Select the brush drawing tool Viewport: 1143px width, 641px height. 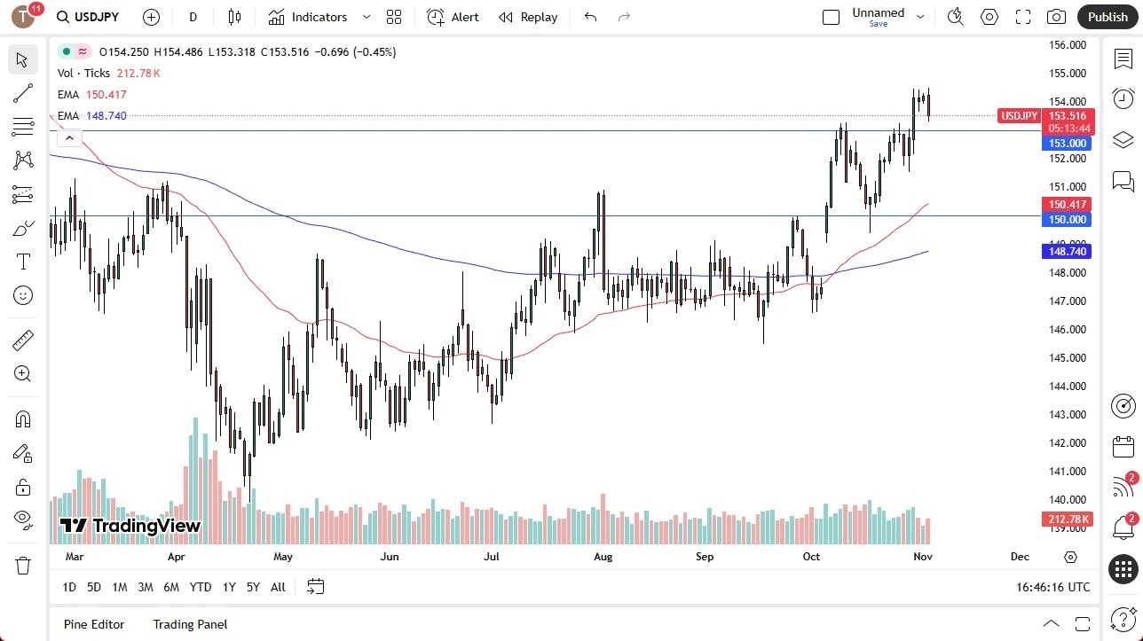22,228
